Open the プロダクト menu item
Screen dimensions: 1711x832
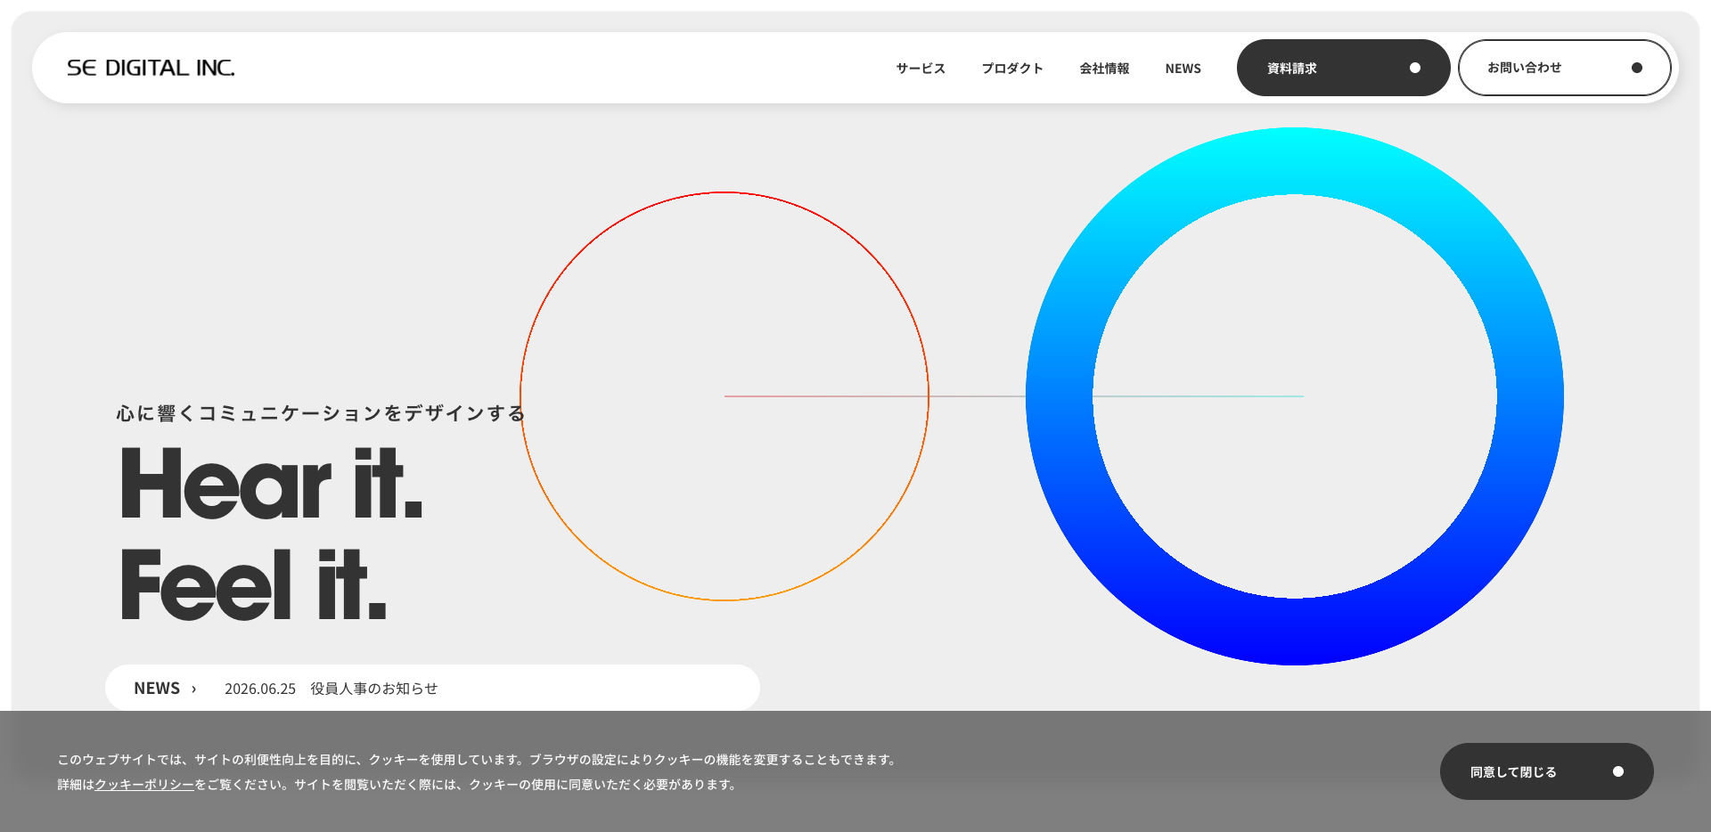pyautogui.click(x=1012, y=69)
